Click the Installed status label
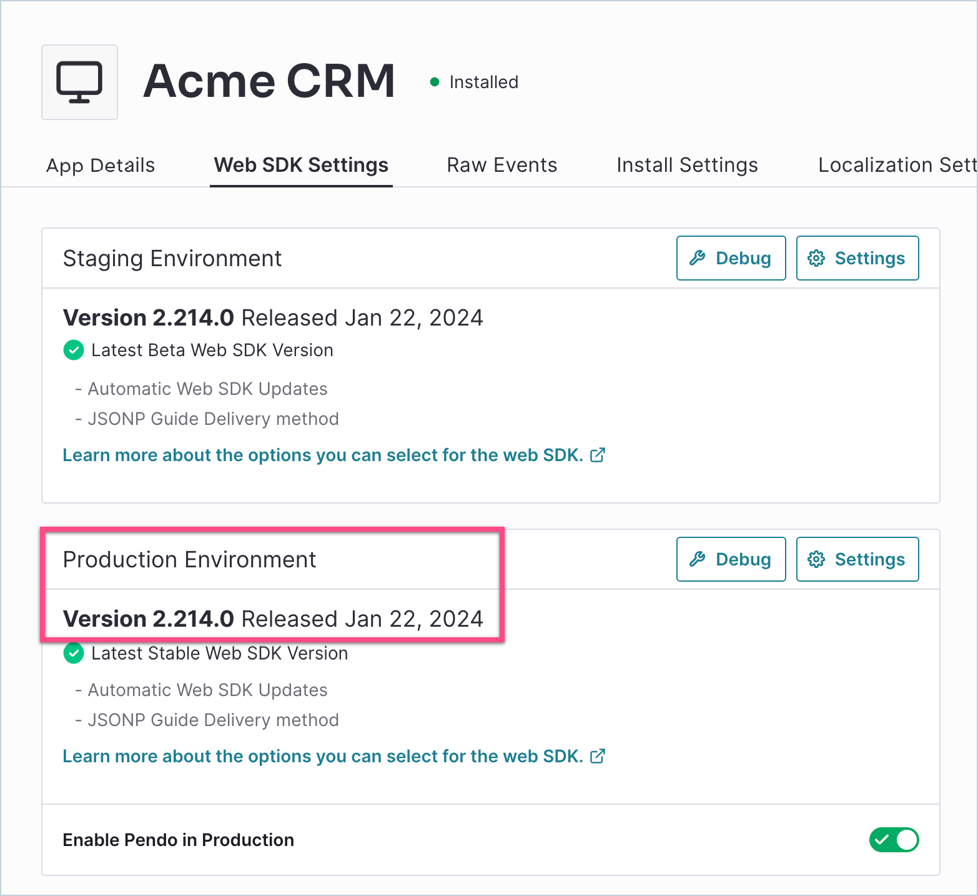978x896 pixels. click(484, 82)
